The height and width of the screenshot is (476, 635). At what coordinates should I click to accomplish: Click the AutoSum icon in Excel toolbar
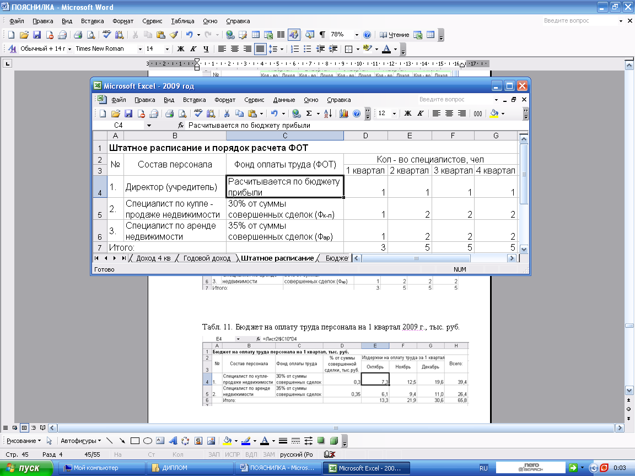pos(309,113)
